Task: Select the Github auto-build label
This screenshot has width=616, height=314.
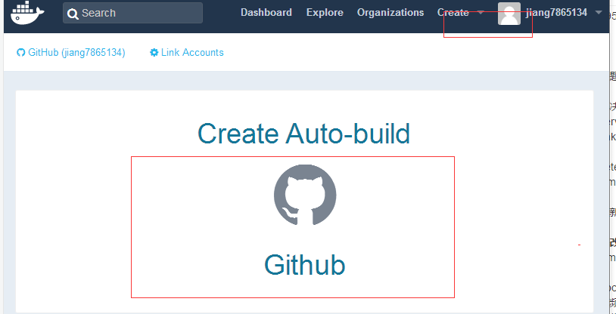Action: [305, 265]
